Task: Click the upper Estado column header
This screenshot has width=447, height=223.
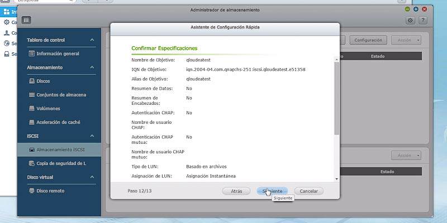Action: pyautogui.click(x=378, y=56)
